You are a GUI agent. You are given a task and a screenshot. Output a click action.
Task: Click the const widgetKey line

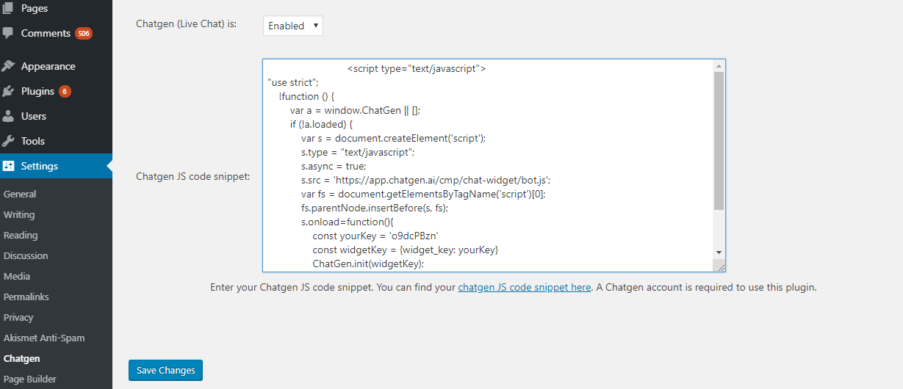pos(406,250)
